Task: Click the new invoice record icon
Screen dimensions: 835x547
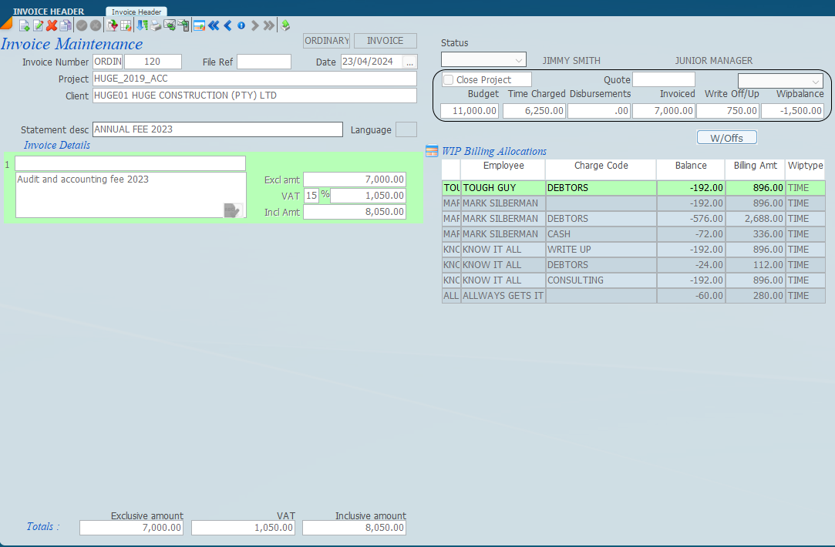Action: [x=24, y=25]
